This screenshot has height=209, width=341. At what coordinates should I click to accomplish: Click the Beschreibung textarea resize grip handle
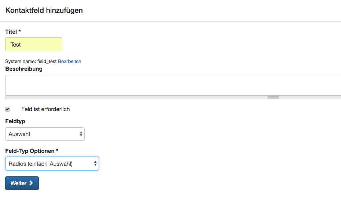273,98
